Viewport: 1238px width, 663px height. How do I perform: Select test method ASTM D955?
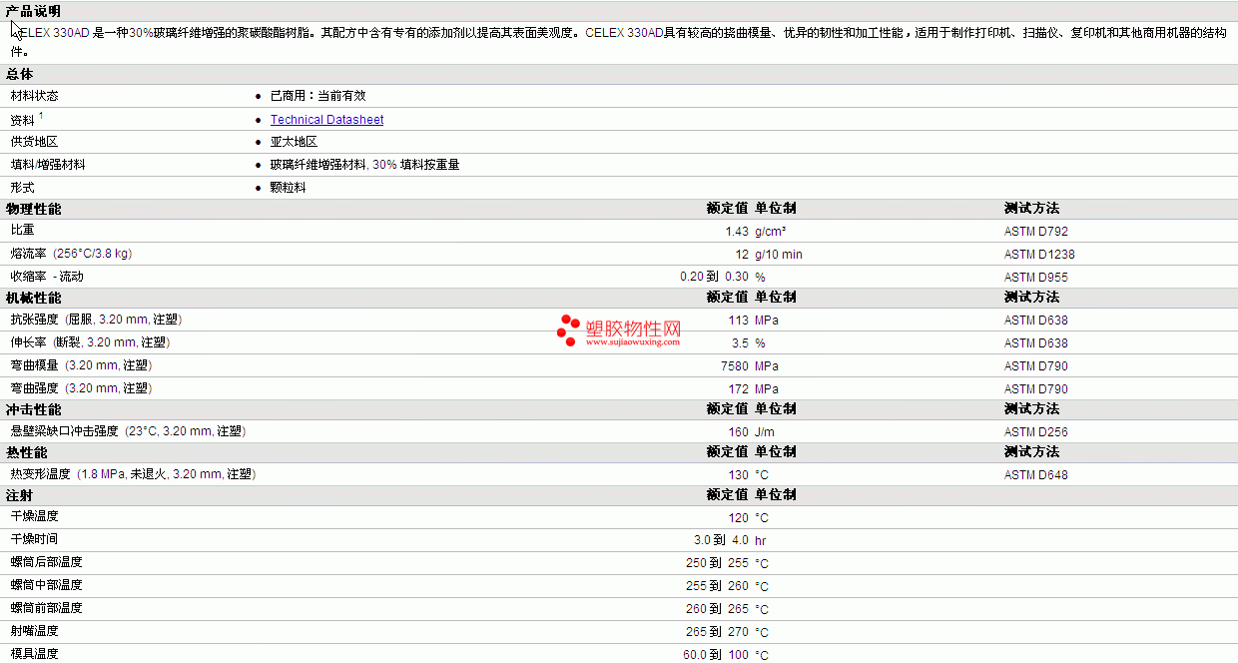point(1036,278)
